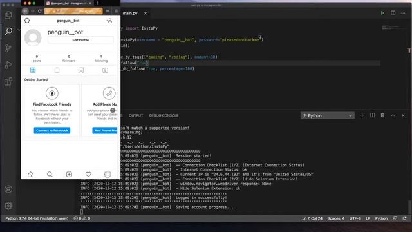Click Connect to Facebook button
The width and height of the screenshot is (412, 232).
[x=52, y=130]
